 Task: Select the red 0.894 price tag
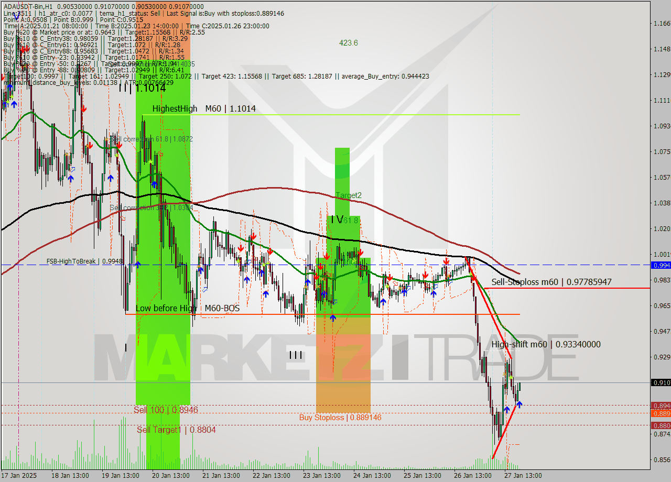click(x=661, y=406)
